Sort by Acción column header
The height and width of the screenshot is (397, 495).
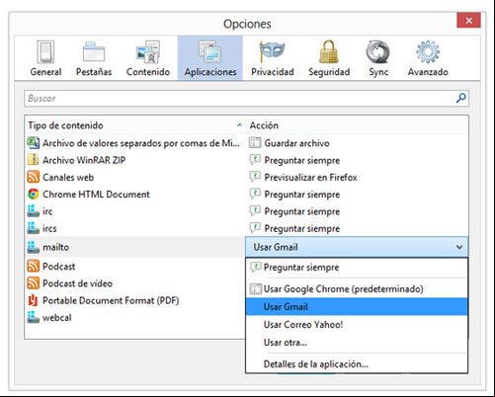point(357,125)
